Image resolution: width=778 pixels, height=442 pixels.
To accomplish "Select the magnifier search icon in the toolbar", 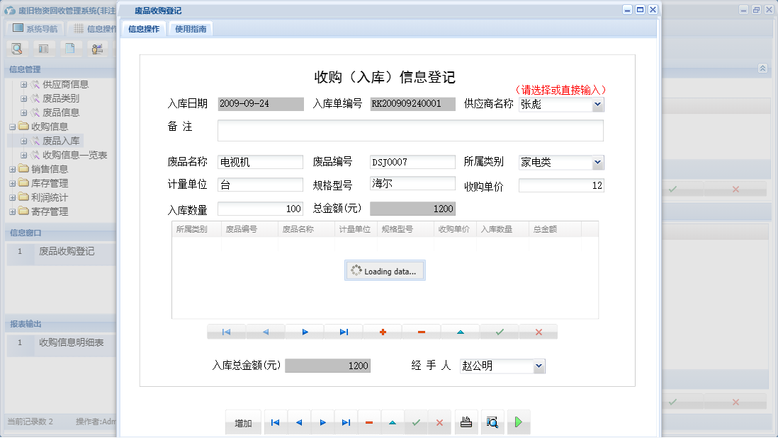I will [x=16, y=48].
